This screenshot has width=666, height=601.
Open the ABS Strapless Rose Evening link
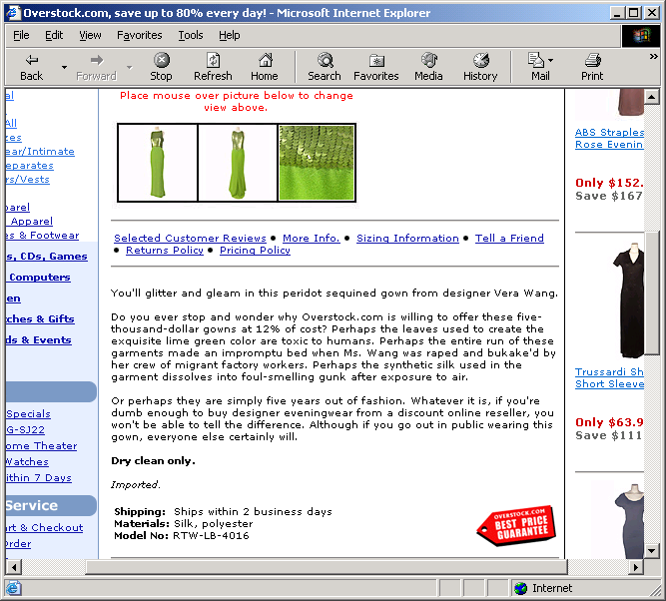(609, 139)
